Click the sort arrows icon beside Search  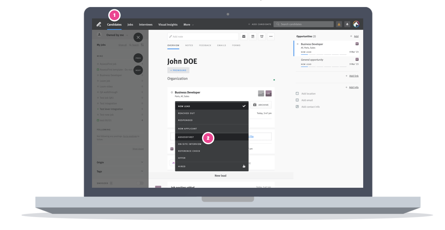pyautogui.click(x=142, y=45)
